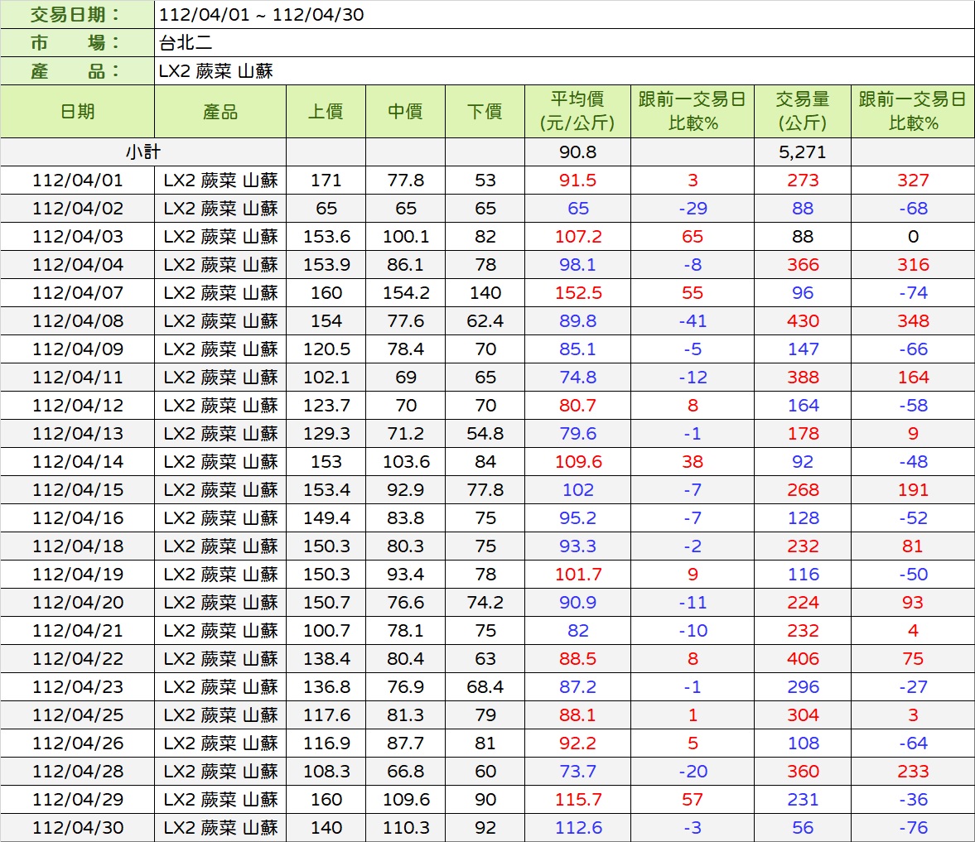Select the trading volume 430 cell
This screenshot has height=842, width=975.
click(802, 321)
